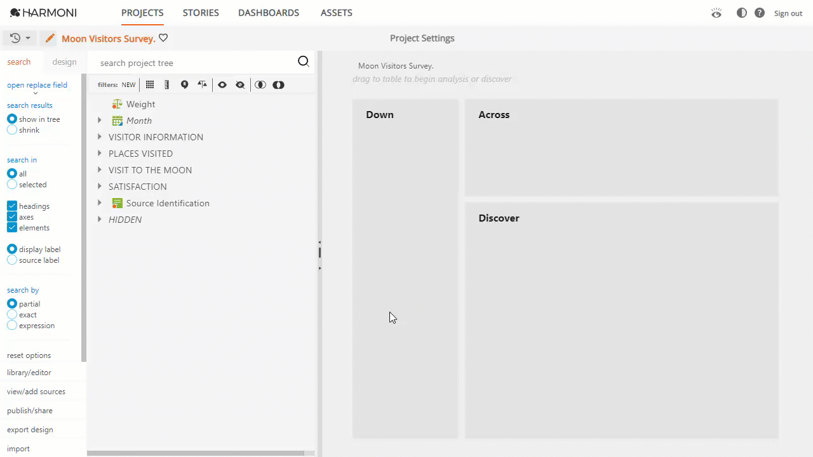The width and height of the screenshot is (813, 457).
Task: Open view/add sources
Action: 36,392
